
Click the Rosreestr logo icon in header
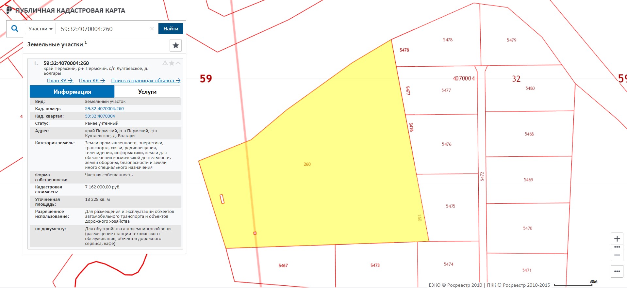9,10
